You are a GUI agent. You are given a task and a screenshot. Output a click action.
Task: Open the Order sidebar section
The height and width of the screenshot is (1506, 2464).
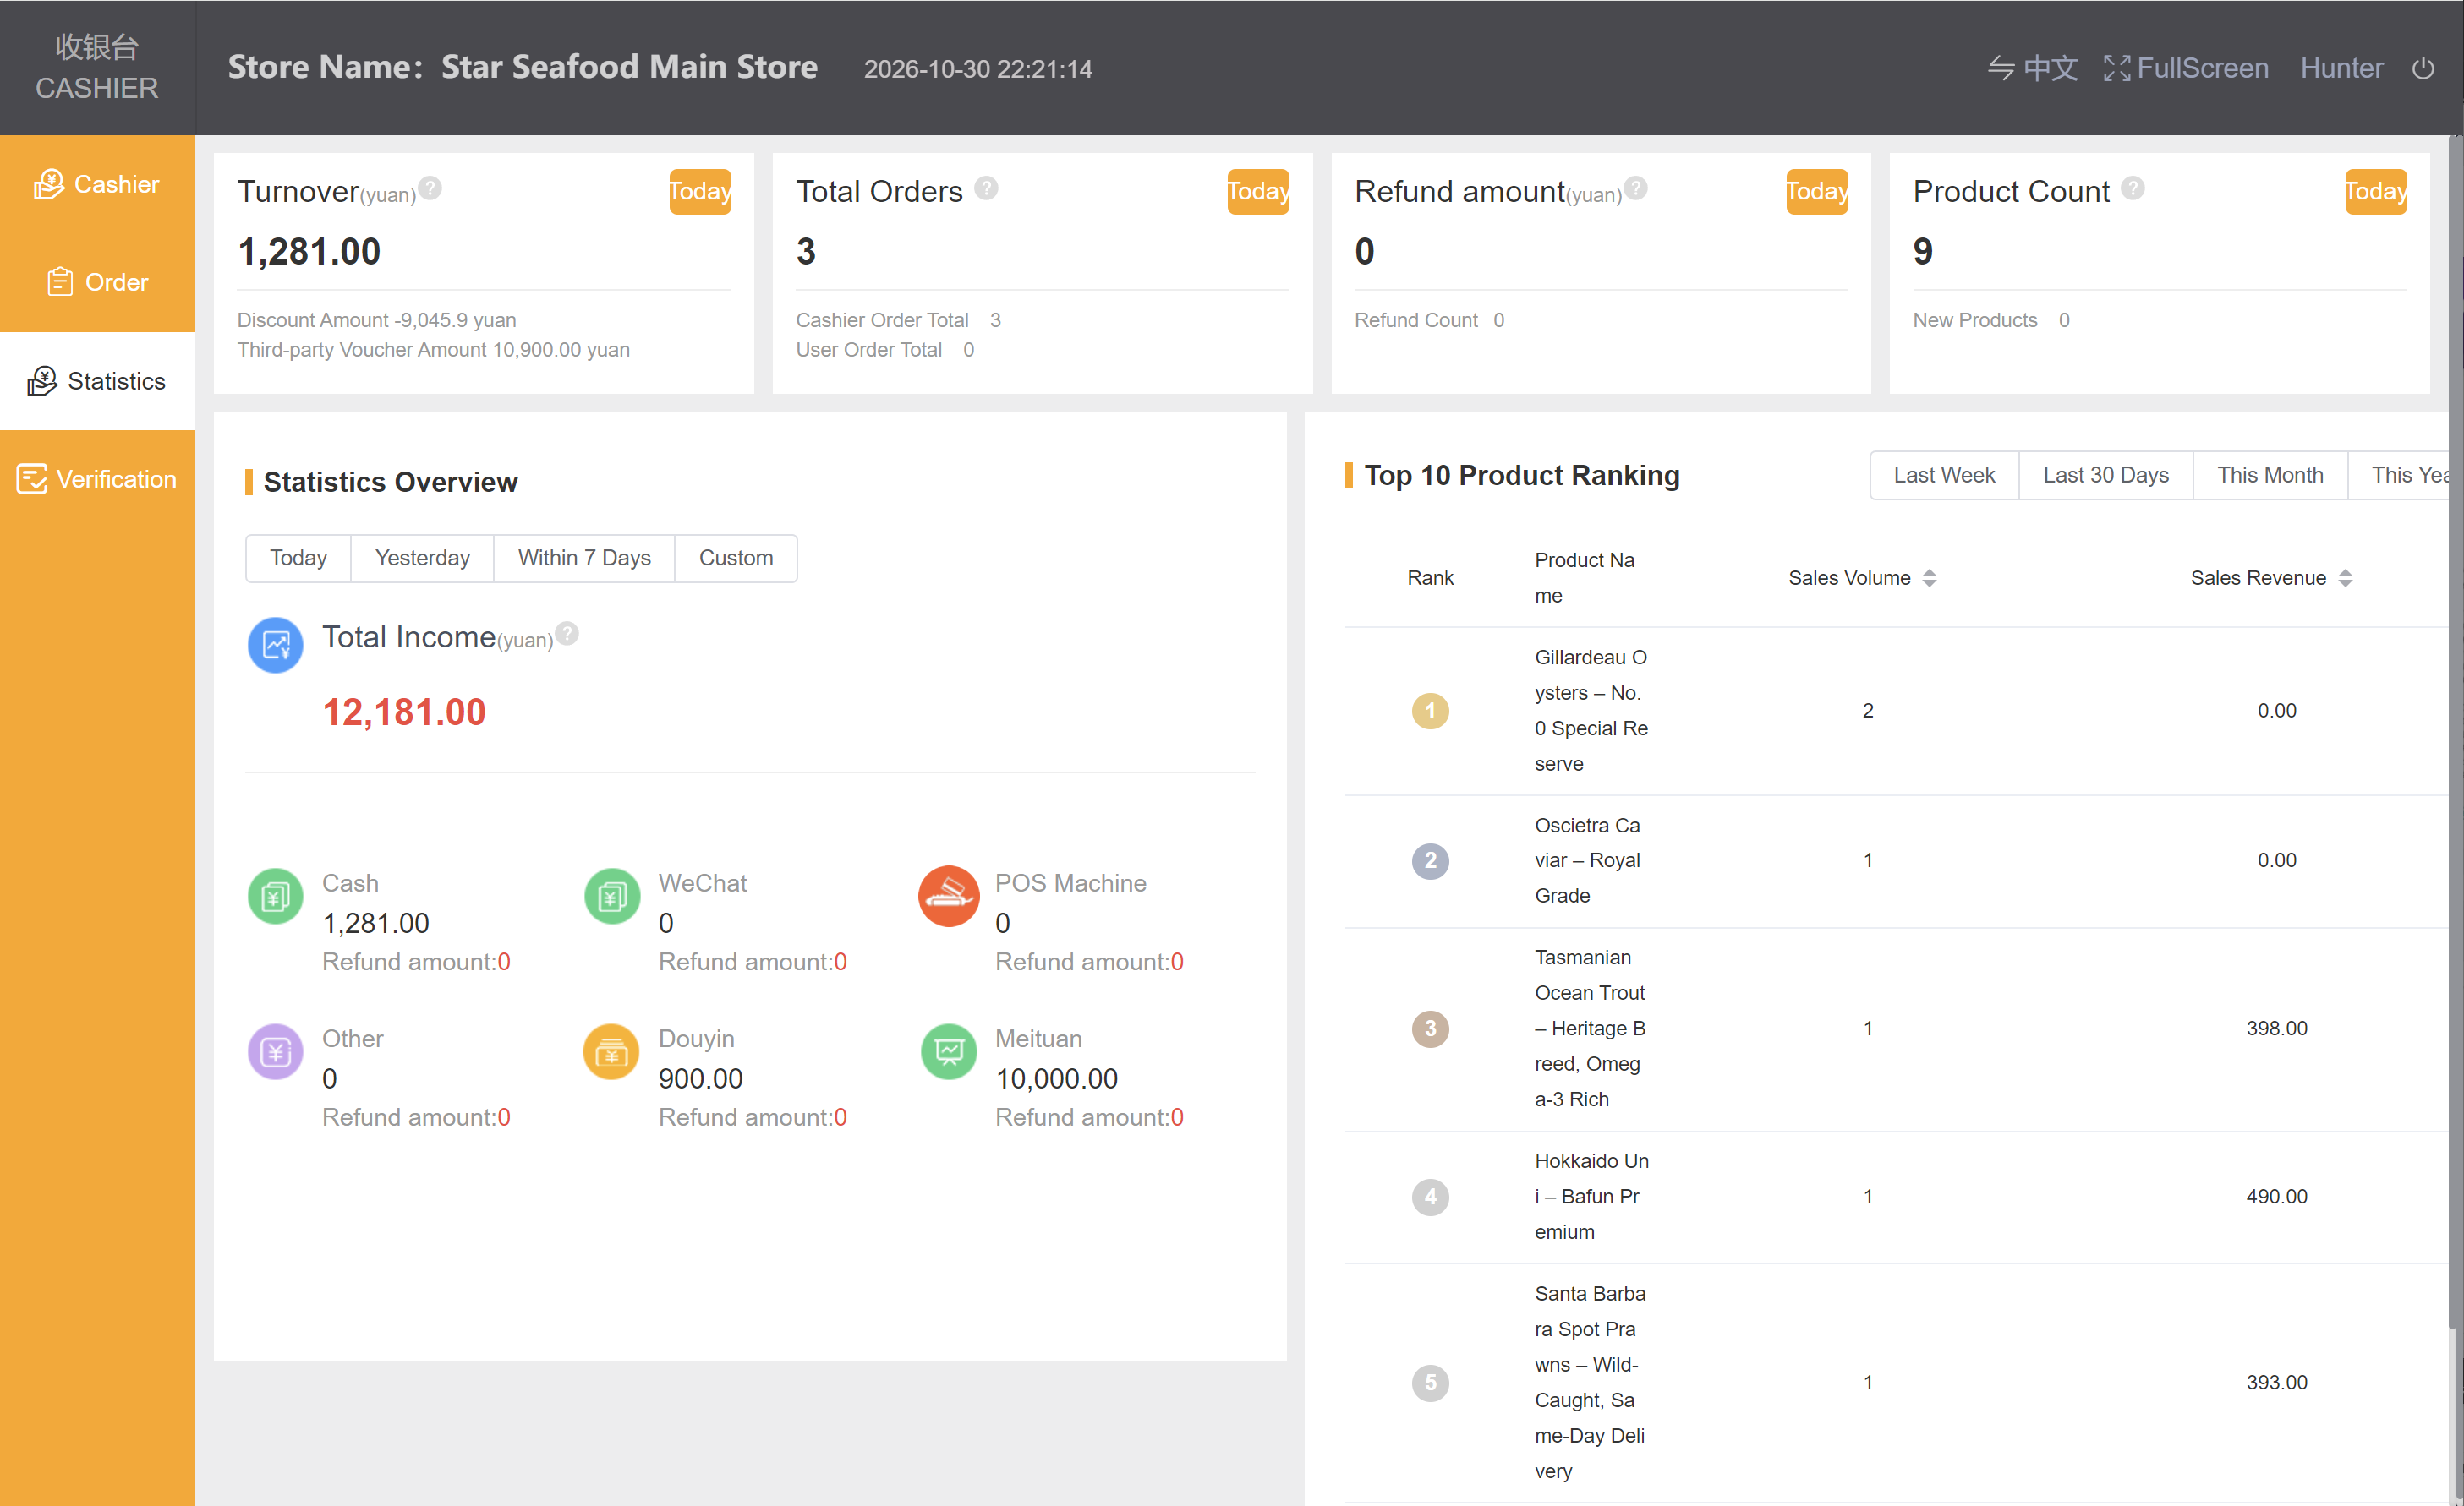click(x=97, y=283)
